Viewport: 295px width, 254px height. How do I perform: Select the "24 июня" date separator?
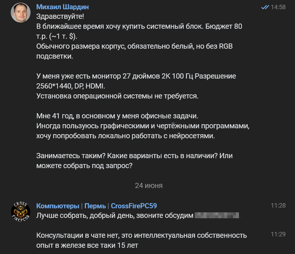coord(148,186)
